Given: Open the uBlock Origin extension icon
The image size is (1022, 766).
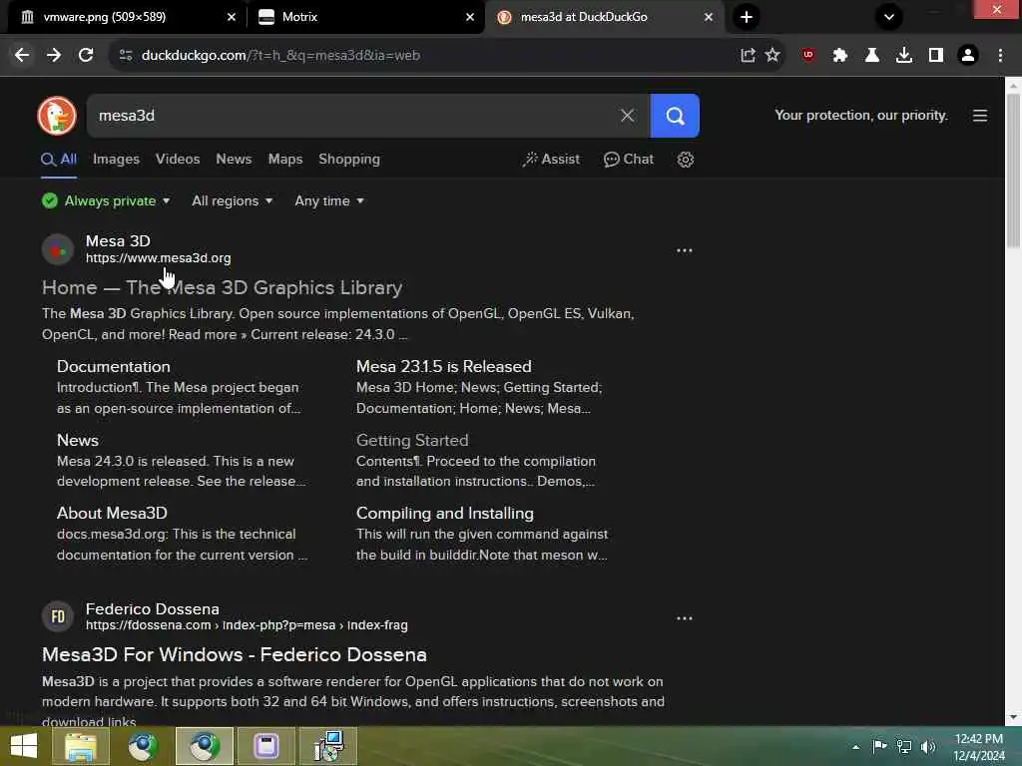Looking at the screenshot, I should tap(808, 56).
